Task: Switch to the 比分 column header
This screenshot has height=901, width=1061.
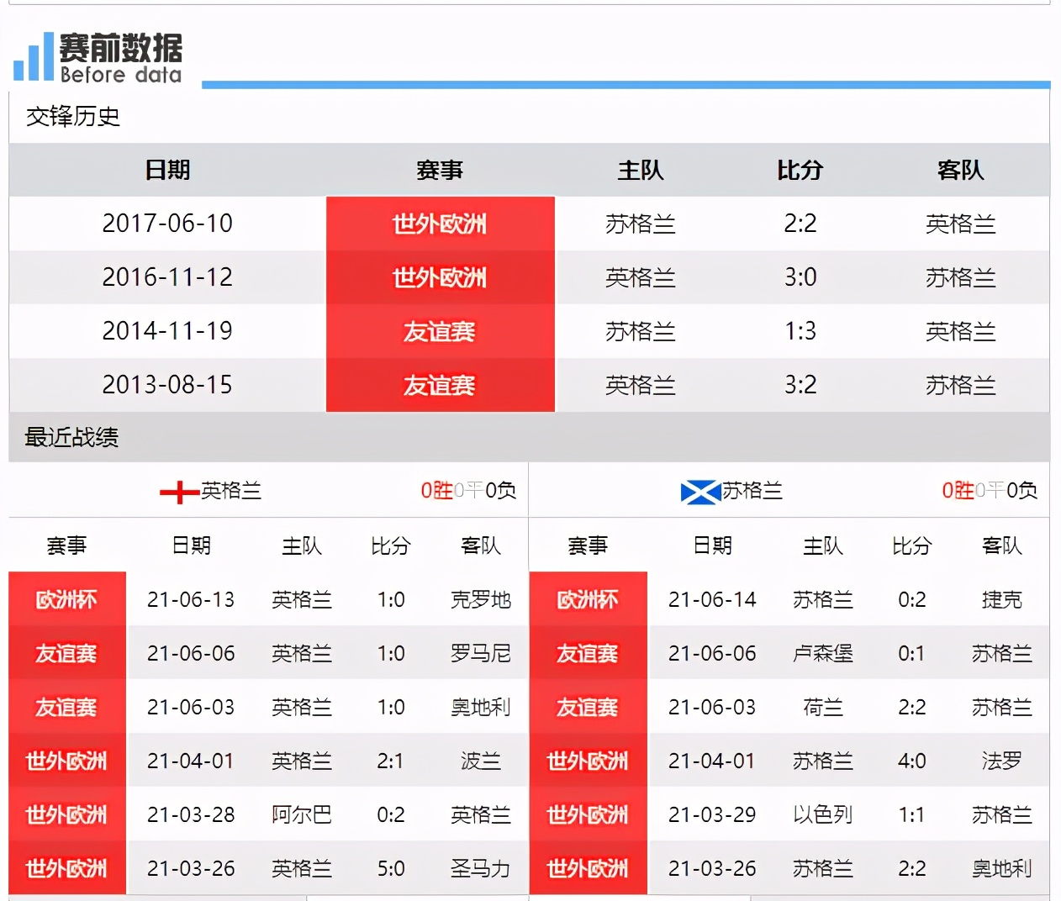Action: click(x=799, y=170)
